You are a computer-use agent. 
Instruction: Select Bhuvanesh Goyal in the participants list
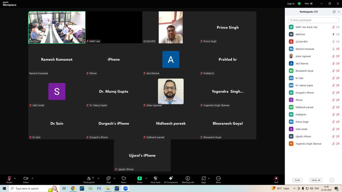[x=313, y=71]
